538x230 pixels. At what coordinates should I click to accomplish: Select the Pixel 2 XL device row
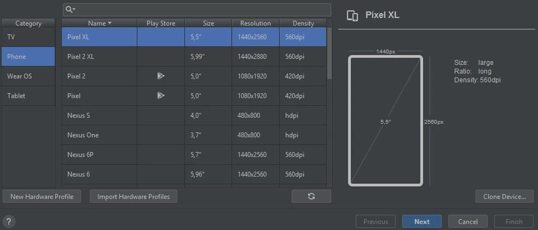click(x=194, y=56)
